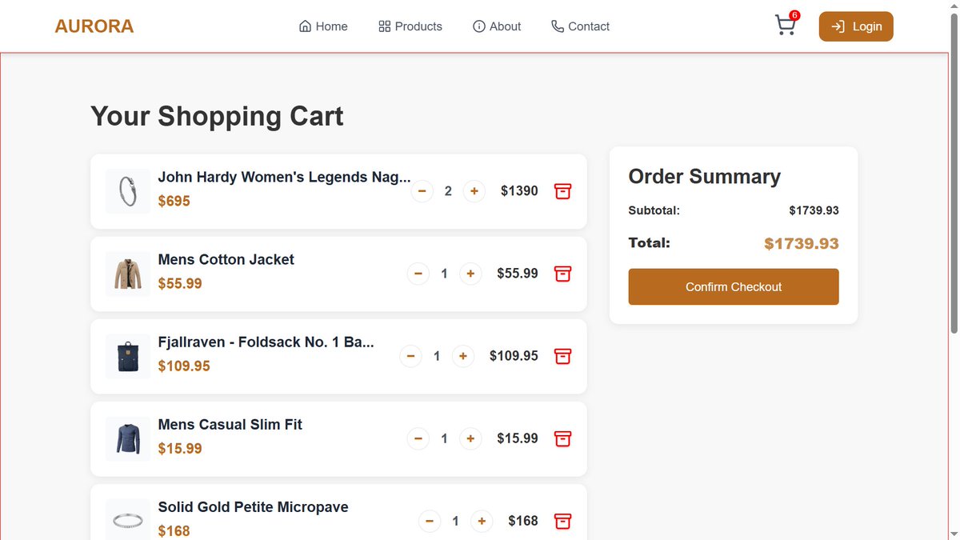Open the Contact page
Image resolution: width=960 pixels, height=540 pixels.
point(581,26)
